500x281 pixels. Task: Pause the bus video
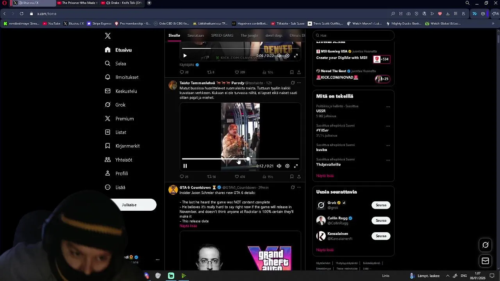point(185,166)
